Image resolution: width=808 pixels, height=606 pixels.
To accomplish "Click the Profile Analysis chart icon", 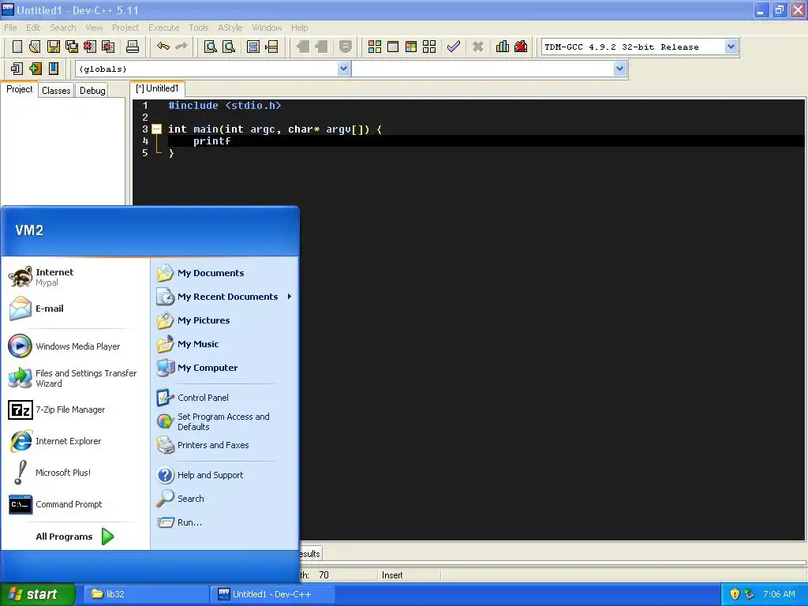I will point(503,47).
